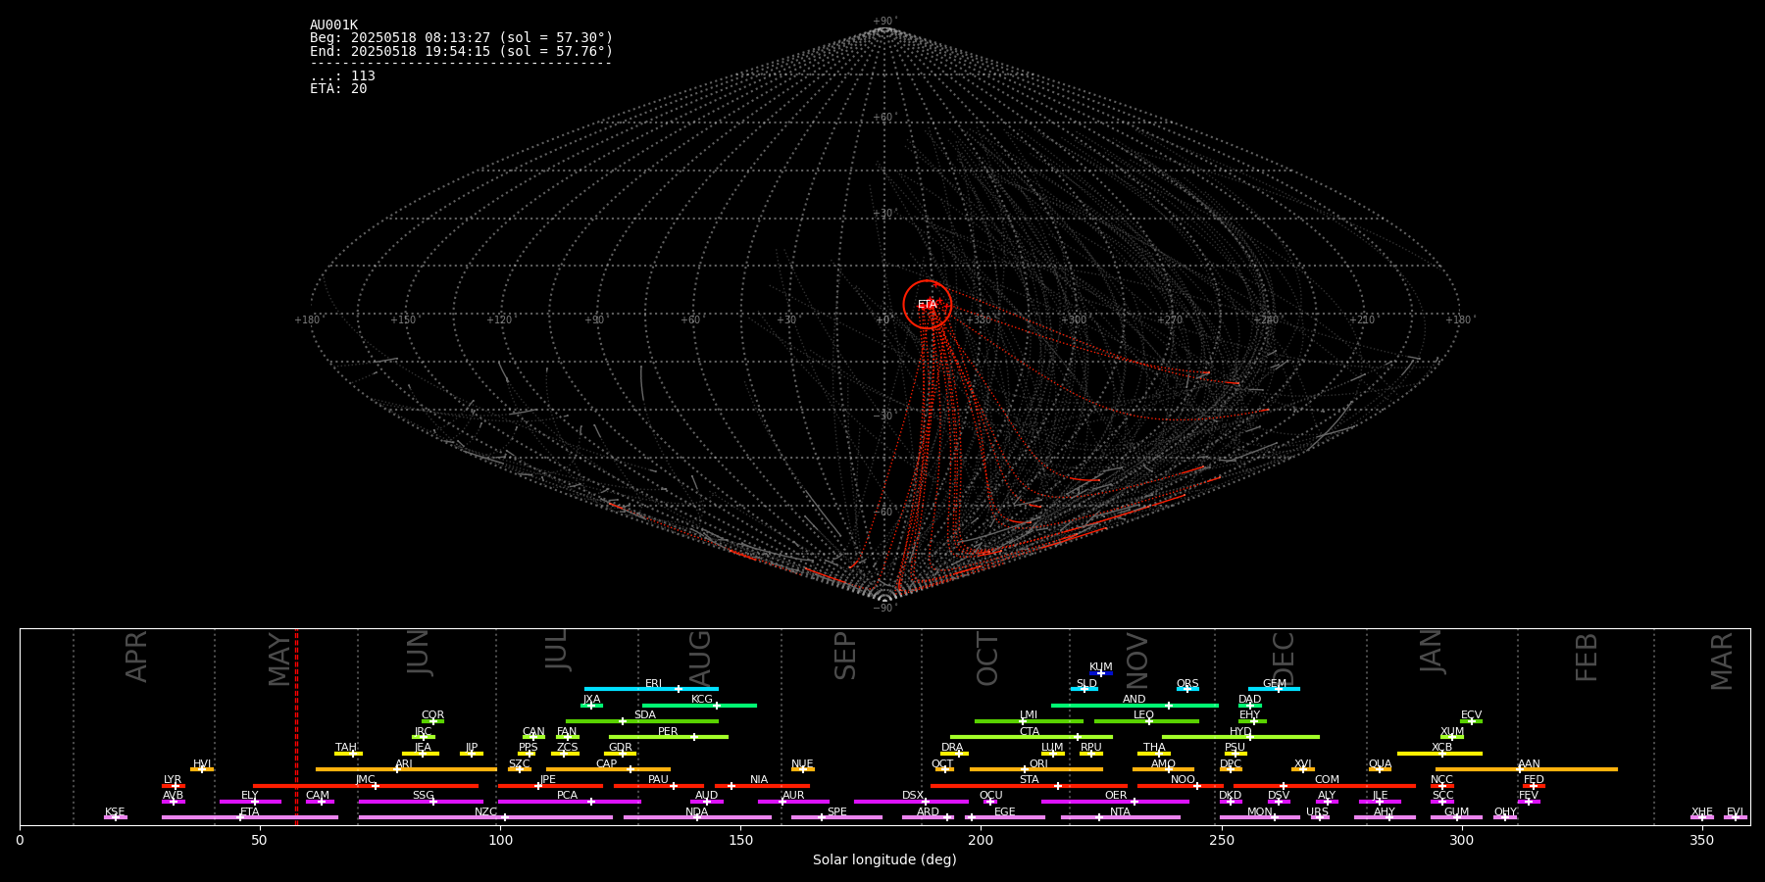Viewport: 1765px width, 882px height.
Task: Click the NZC shower label
Action: click(x=485, y=811)
